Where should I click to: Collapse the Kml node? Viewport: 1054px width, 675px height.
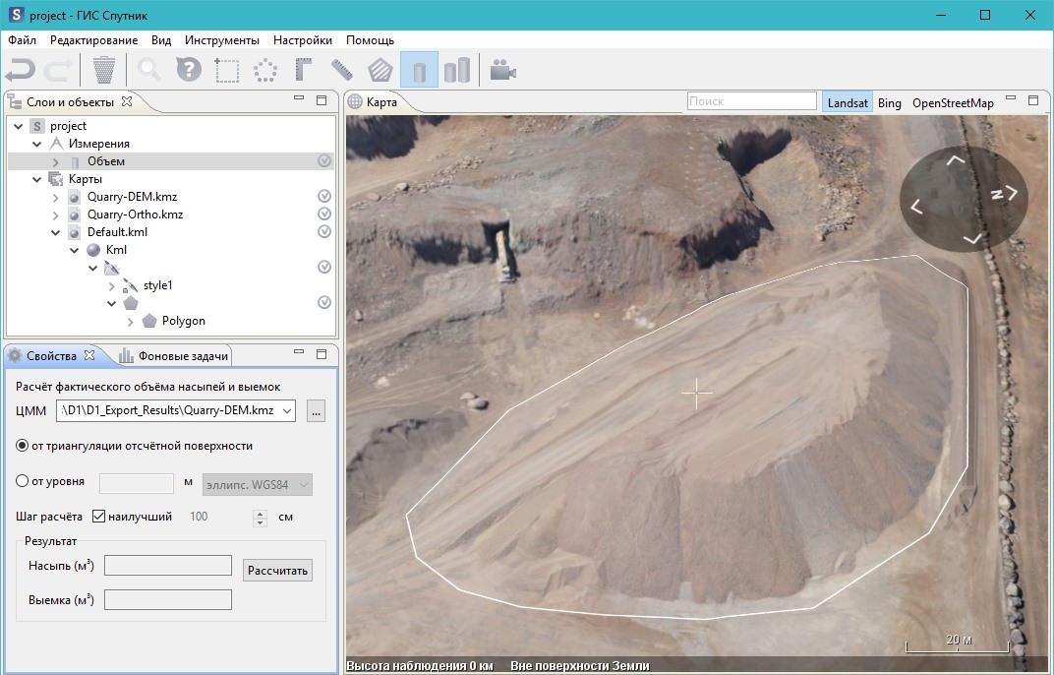75,250
